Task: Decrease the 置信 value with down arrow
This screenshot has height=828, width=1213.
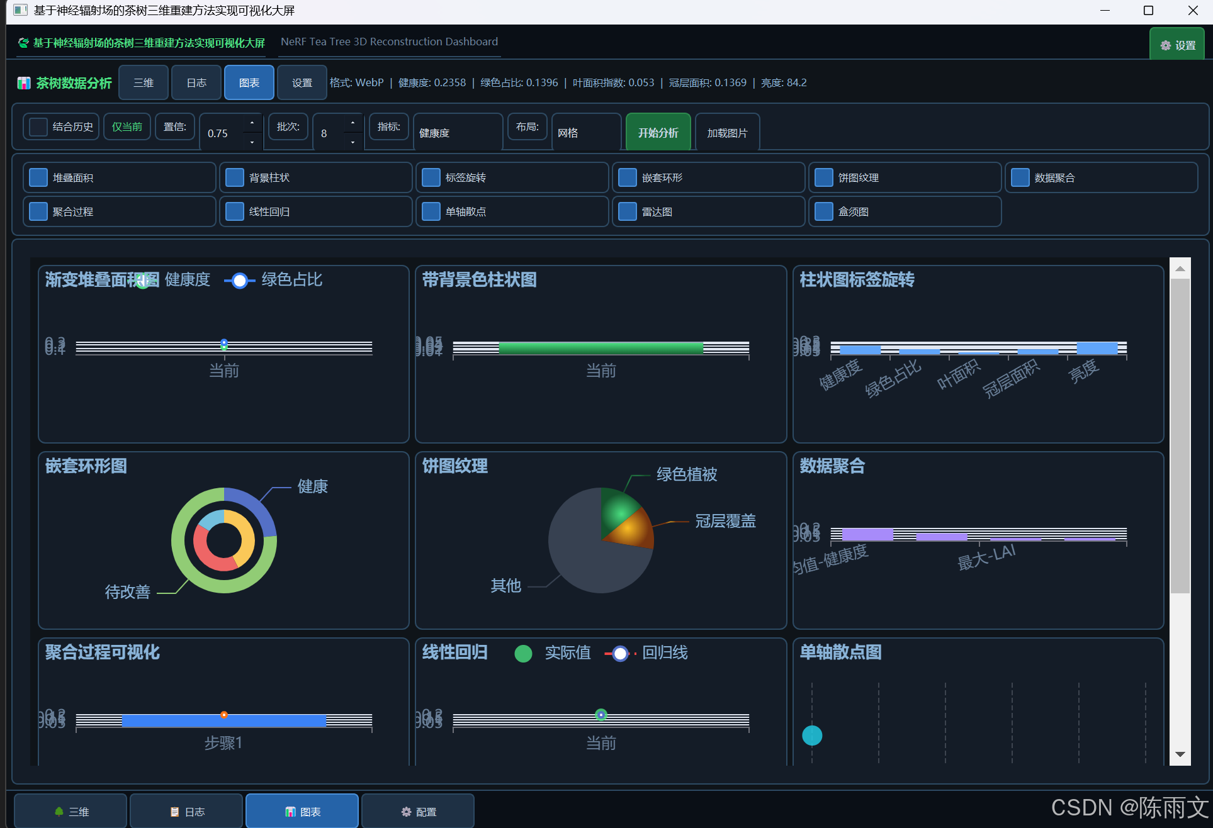Action: (x=252, y=142)
